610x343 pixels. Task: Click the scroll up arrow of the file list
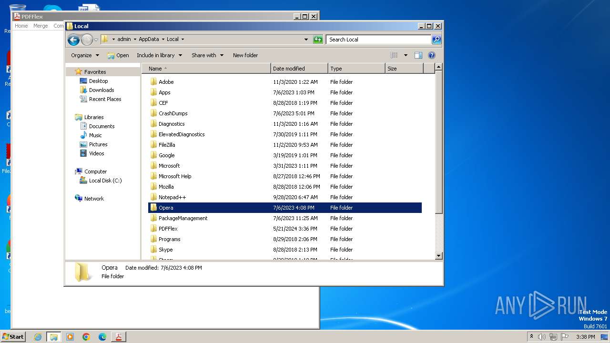point(439,68)
